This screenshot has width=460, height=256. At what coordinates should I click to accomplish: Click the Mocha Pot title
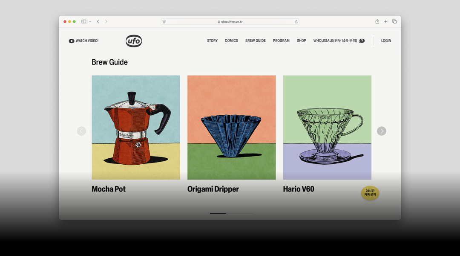[109, 189]
